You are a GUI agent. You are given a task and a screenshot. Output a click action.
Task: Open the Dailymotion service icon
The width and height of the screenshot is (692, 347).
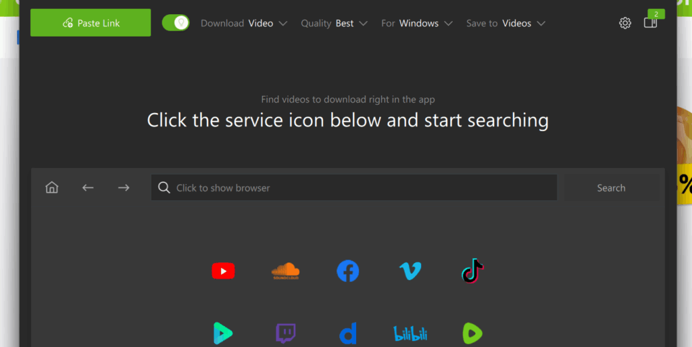coord(348,333)
